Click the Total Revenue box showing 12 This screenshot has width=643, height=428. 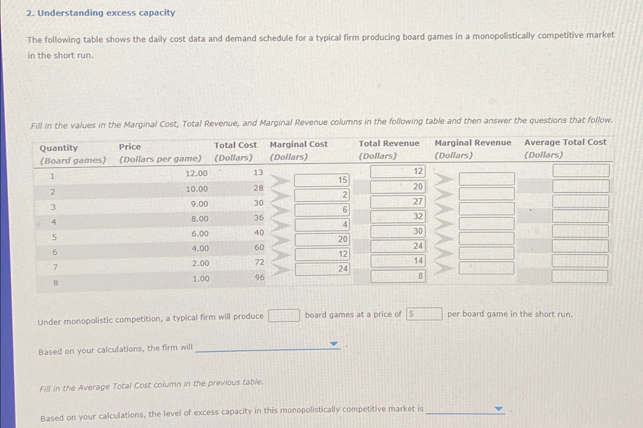398,172
